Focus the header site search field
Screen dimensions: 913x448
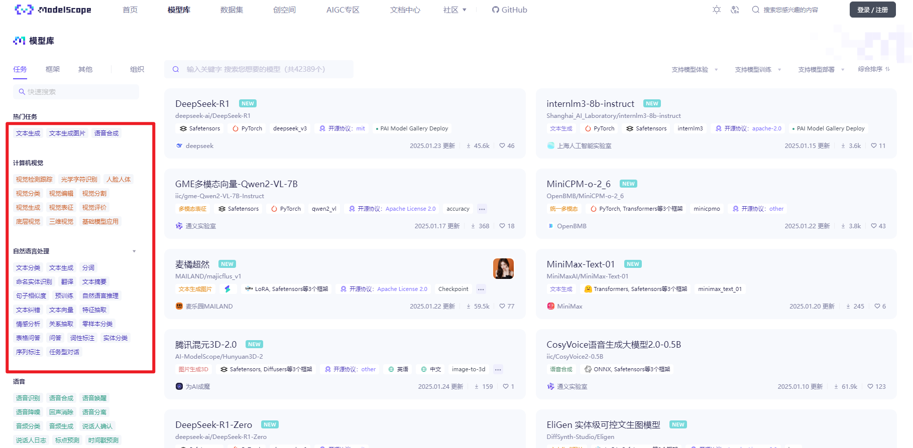click(791, 10)
